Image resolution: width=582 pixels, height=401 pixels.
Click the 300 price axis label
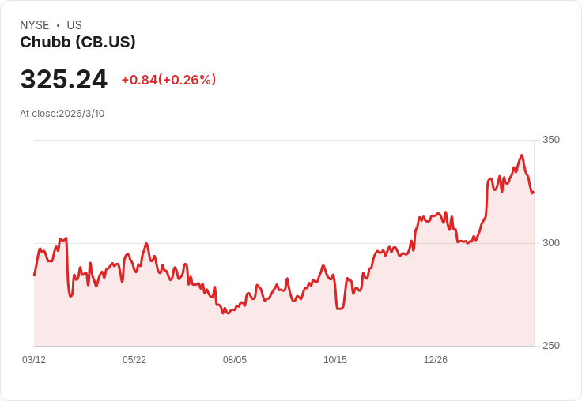pyautogui.click(x=551, y=243)
